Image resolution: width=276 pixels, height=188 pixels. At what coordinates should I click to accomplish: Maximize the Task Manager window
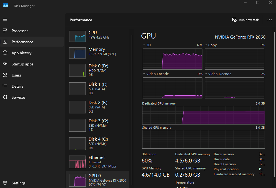[x=257, y=2]
